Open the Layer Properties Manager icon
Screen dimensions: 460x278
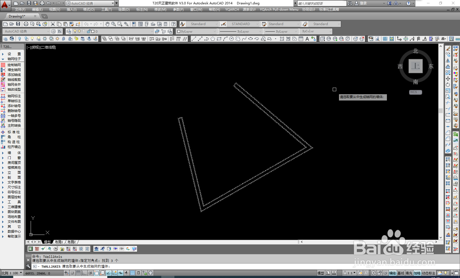69,31
